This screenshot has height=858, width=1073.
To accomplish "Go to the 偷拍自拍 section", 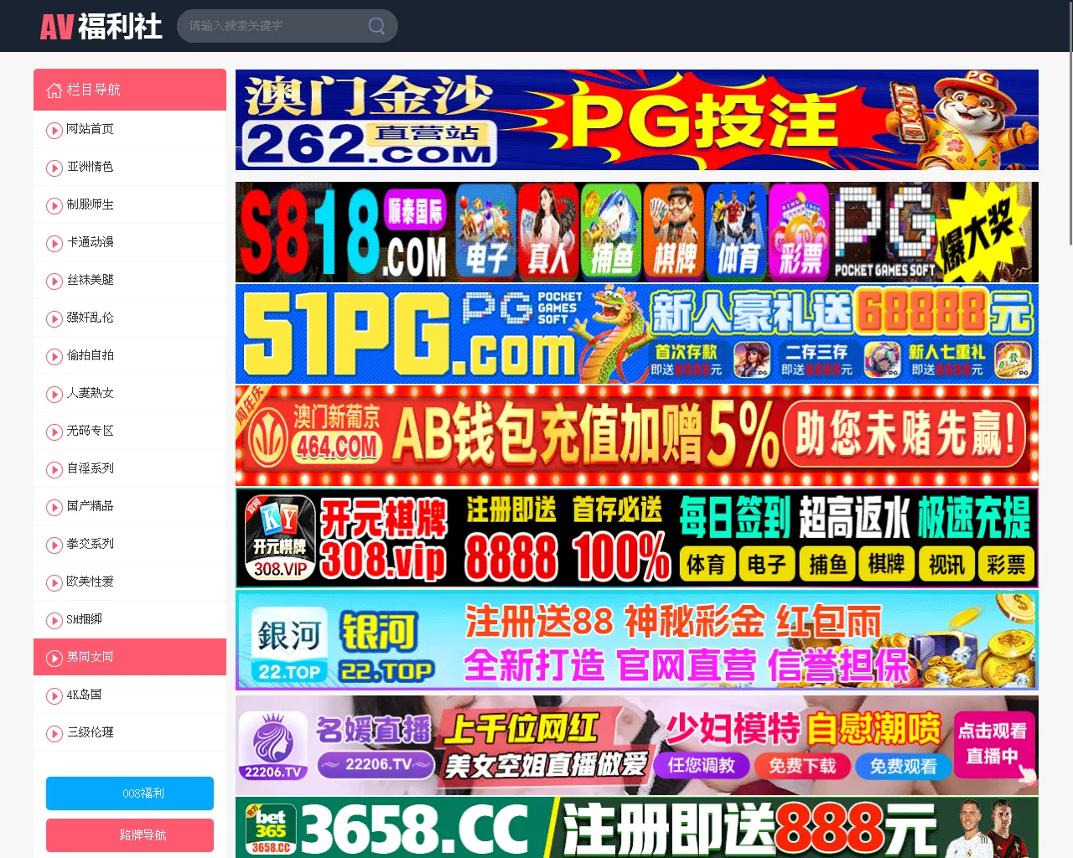I will [x=130, y=355].
